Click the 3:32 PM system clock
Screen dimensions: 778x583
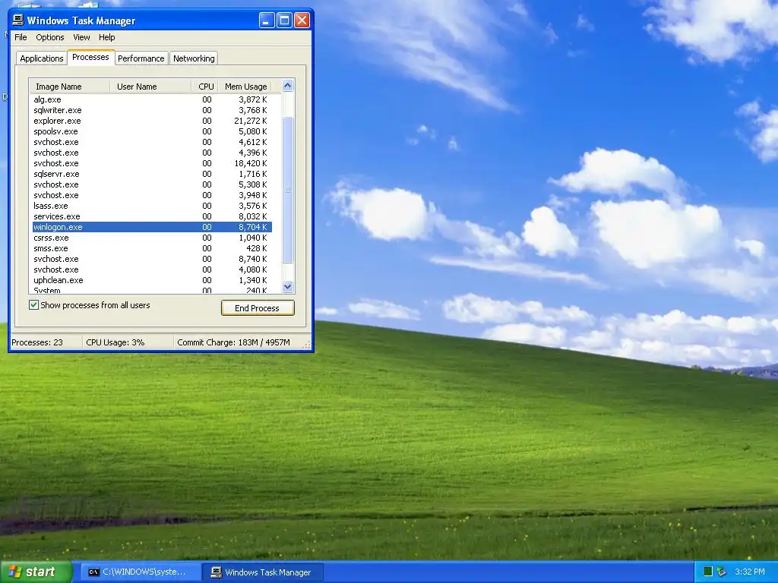click(x=750, y=572)
